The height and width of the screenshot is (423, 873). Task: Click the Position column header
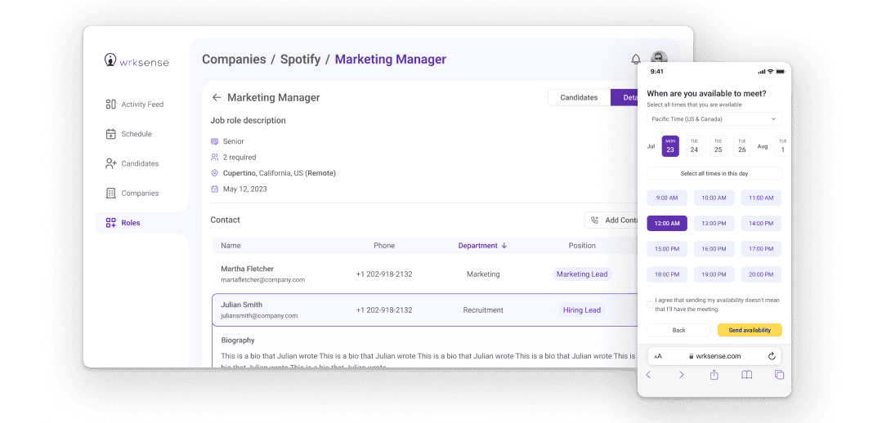click(x=582, y=246)
